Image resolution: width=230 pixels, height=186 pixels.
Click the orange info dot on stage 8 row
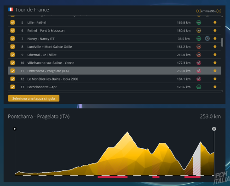click(x=215, y=46)
